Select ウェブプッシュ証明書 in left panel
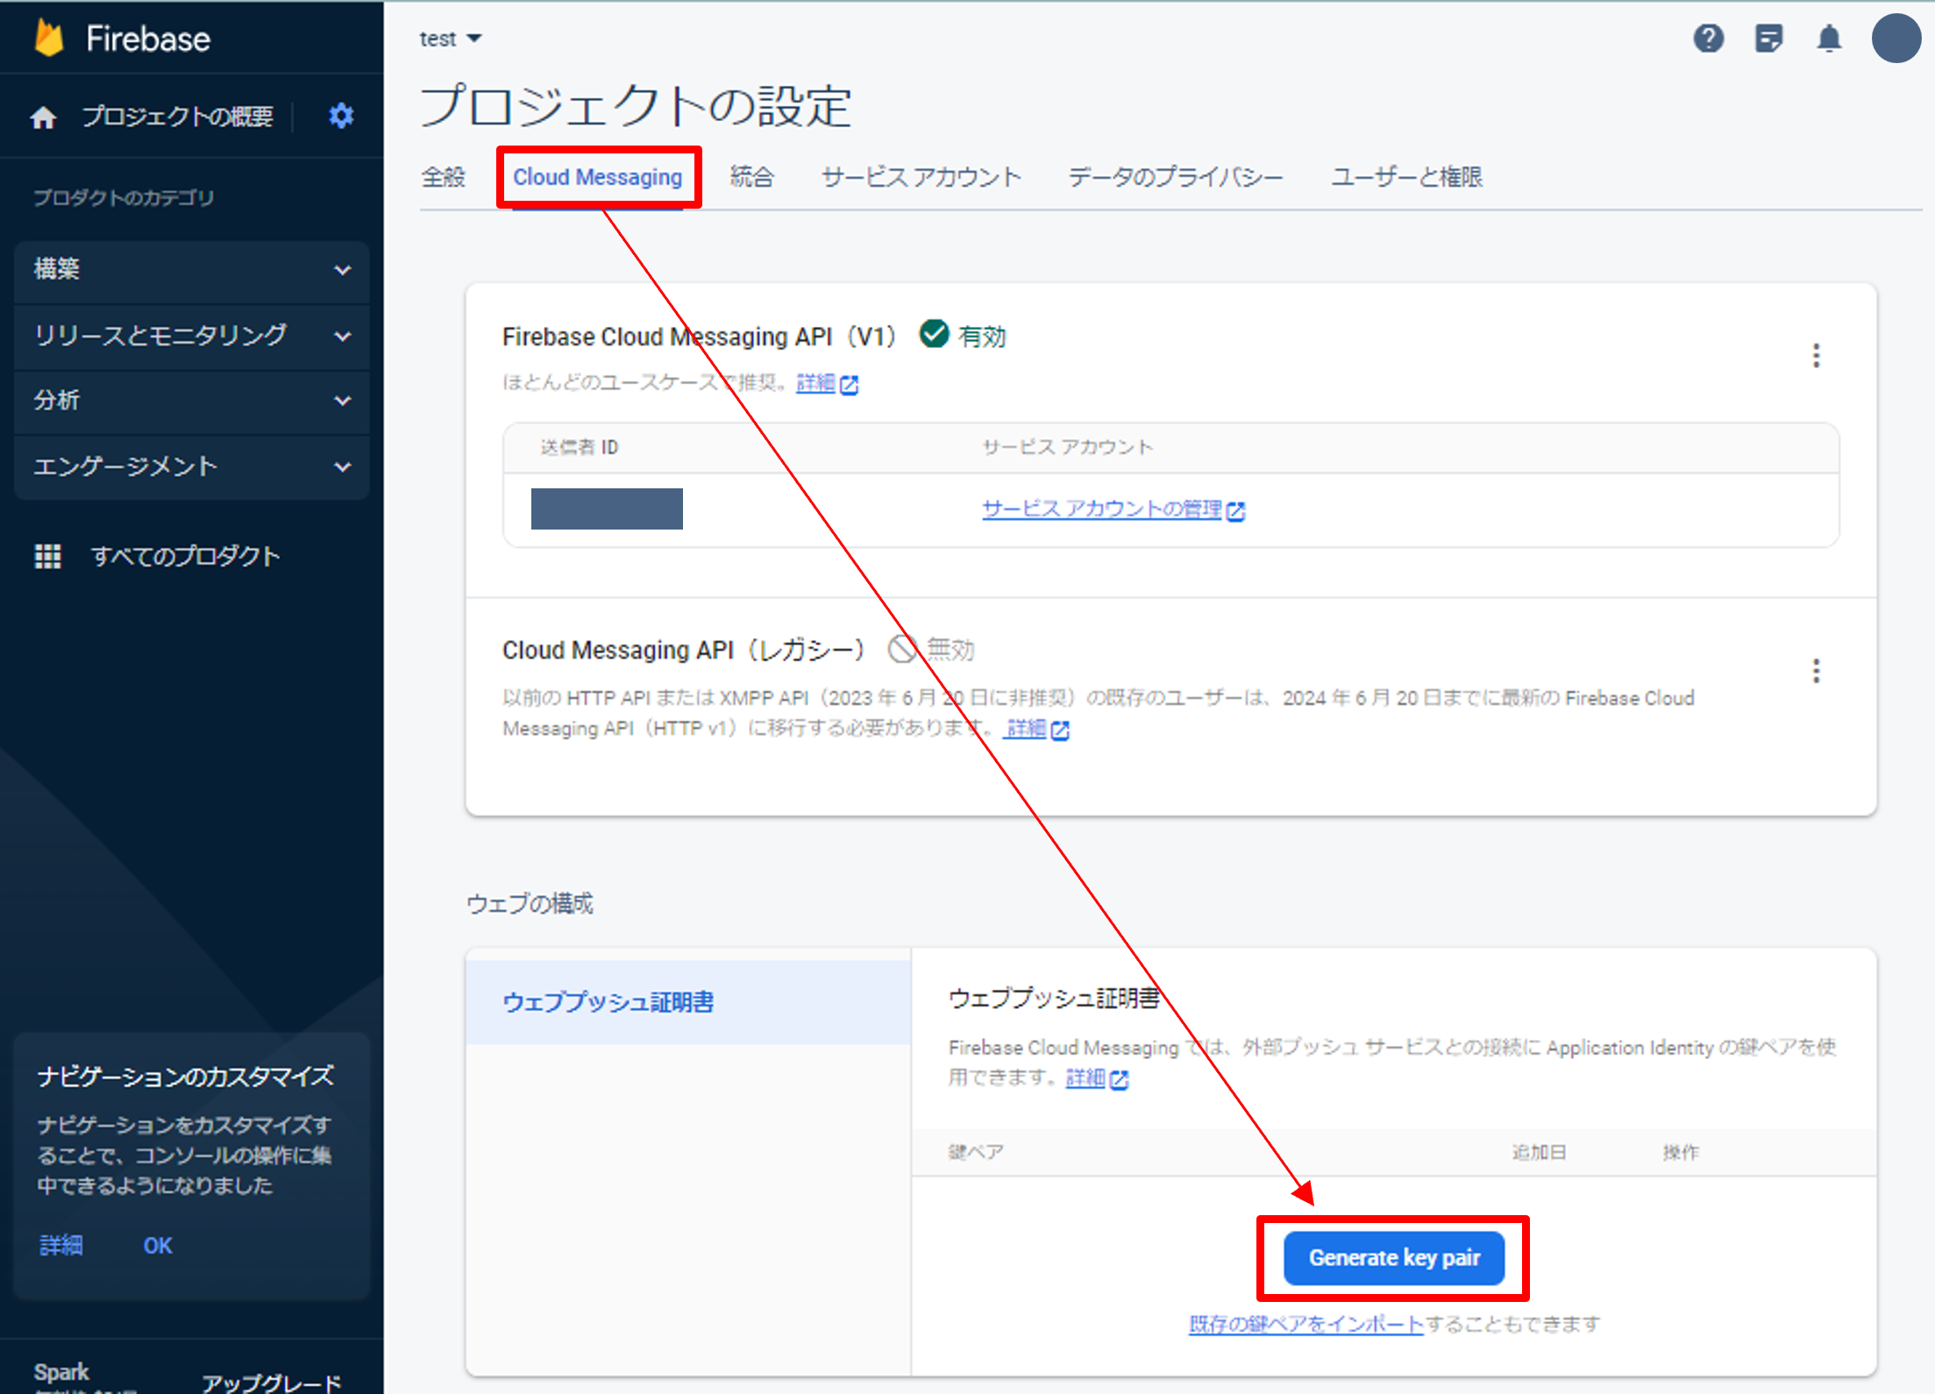This screenshot has height=1394, width=1935. 688,1002
